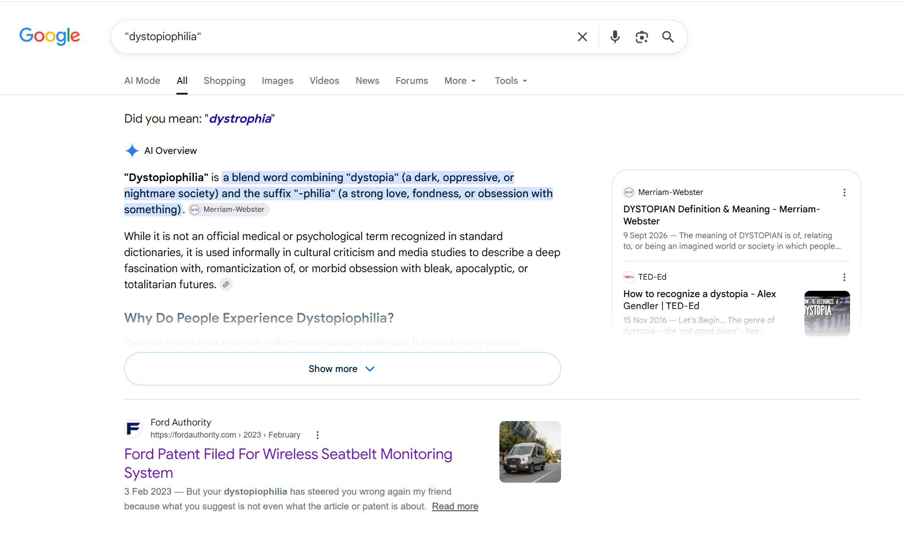Image resolution: width=905 pixels, height=554 pixels.
Task: Open TED-Ed result options menu
Action: [844, 277]
